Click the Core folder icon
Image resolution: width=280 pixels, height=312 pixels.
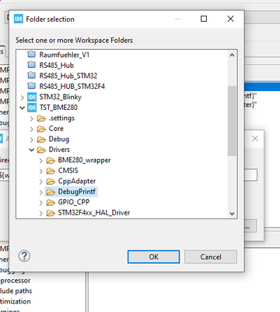[x=41, y=129]
